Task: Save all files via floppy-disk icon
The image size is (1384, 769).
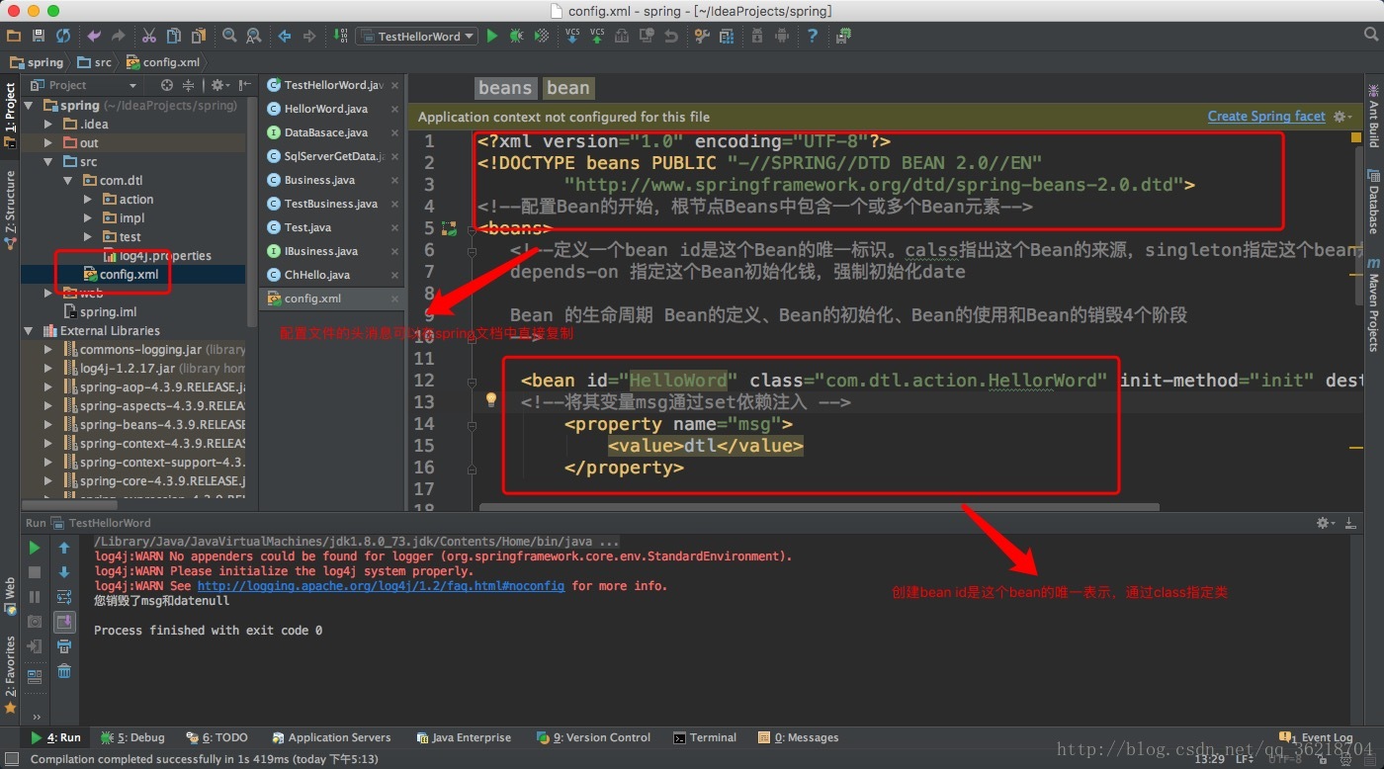Action: [39, 36]
